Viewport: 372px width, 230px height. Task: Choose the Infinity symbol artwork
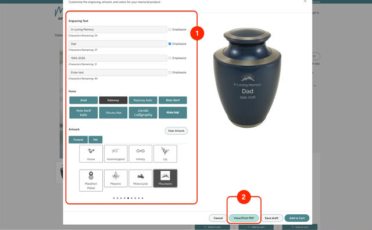click(x=141, y=154)
